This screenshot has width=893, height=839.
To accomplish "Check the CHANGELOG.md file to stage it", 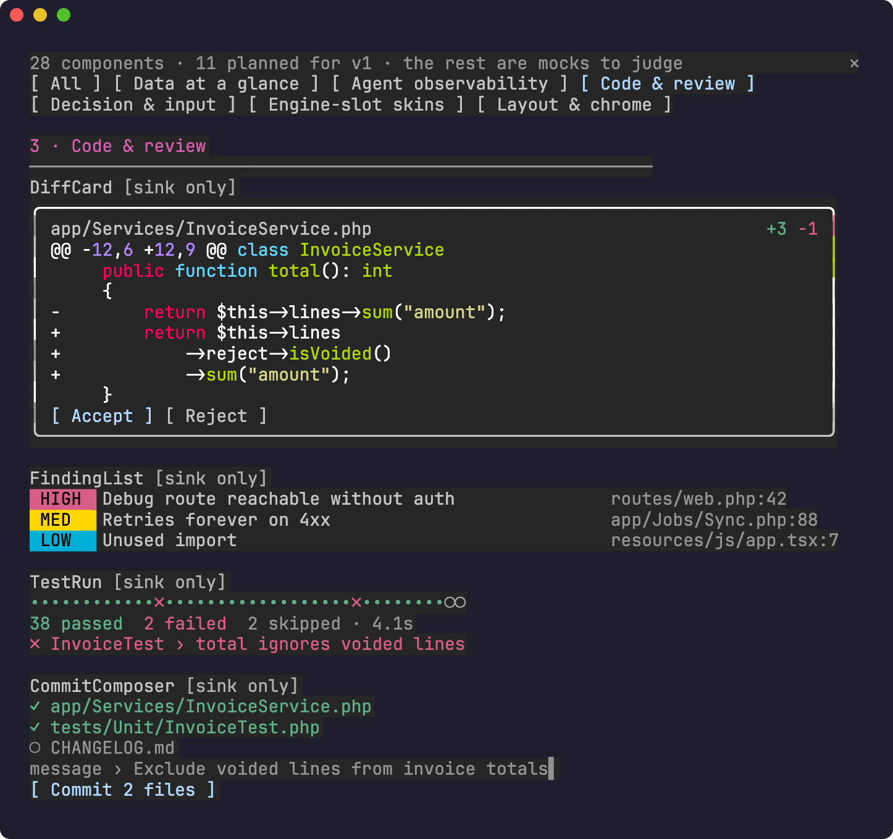I will tap(103, 748).
